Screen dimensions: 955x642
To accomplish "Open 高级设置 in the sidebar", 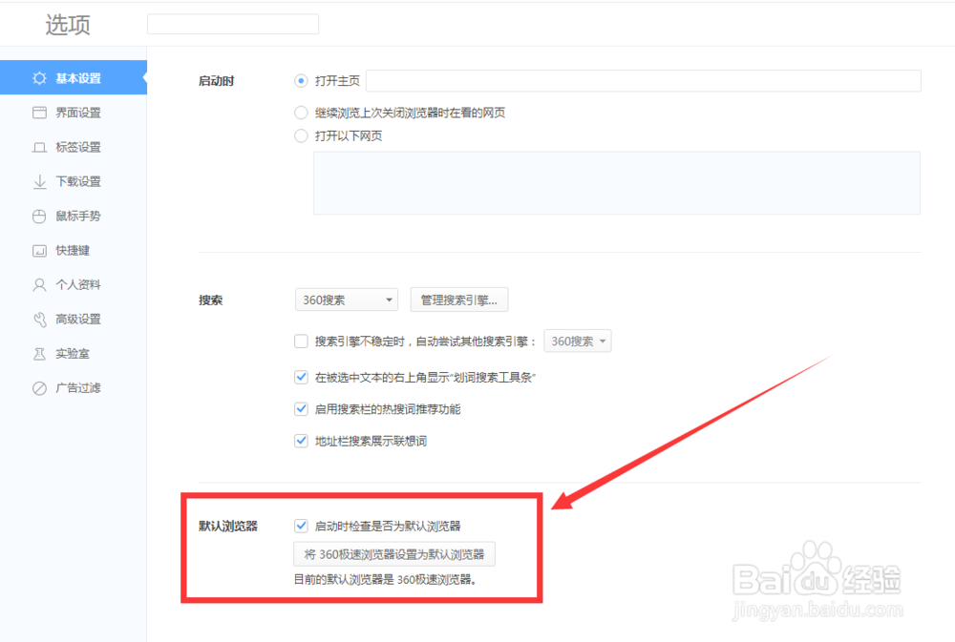I will click(x=74, y=320).
